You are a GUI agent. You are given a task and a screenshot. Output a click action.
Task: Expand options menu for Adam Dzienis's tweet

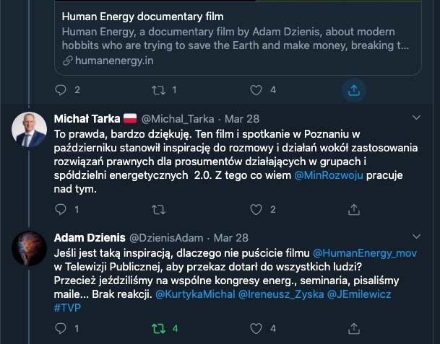416,237
